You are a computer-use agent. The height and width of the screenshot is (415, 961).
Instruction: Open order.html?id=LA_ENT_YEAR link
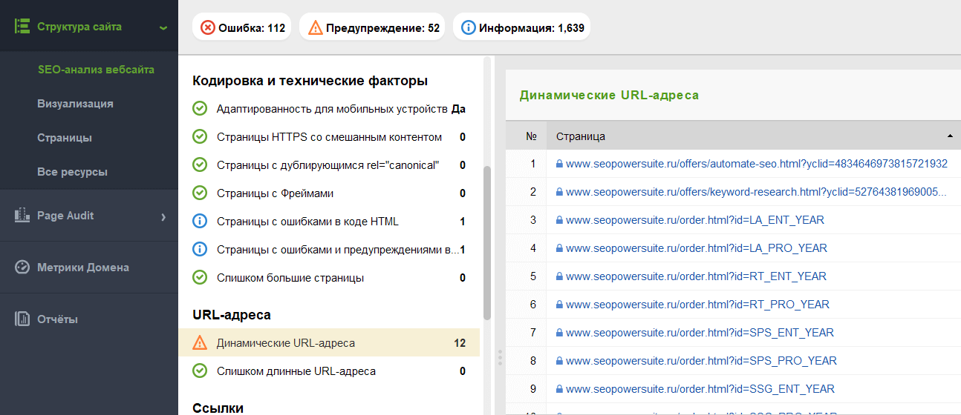click(x=695, y=220)
